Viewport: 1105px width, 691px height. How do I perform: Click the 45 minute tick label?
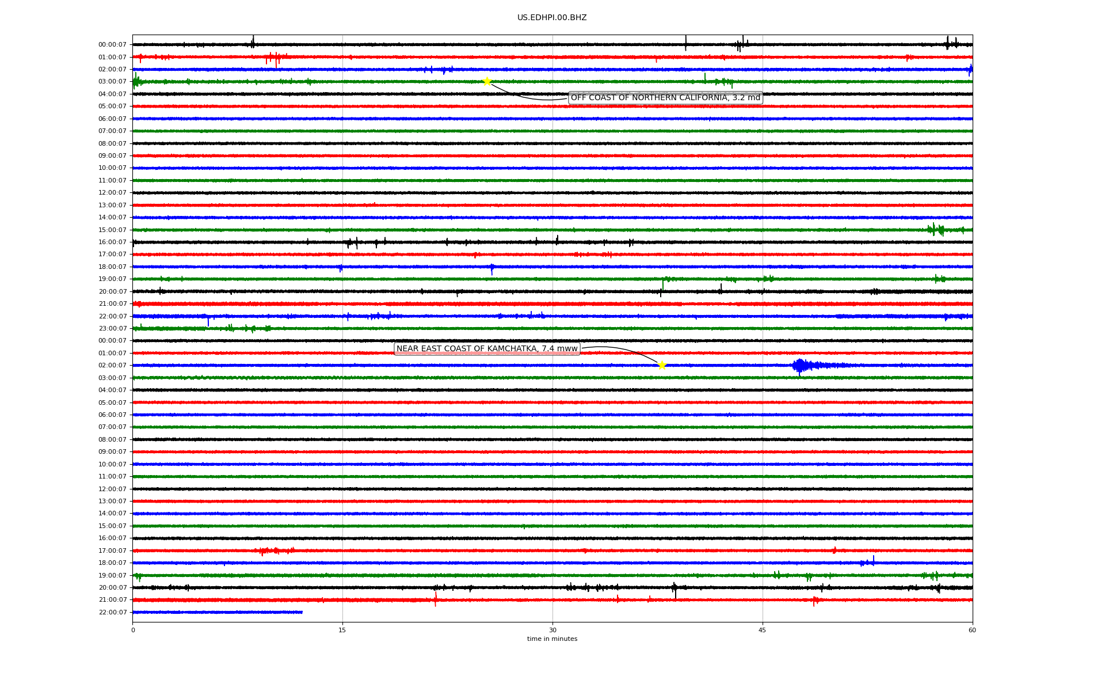(763, 630)
